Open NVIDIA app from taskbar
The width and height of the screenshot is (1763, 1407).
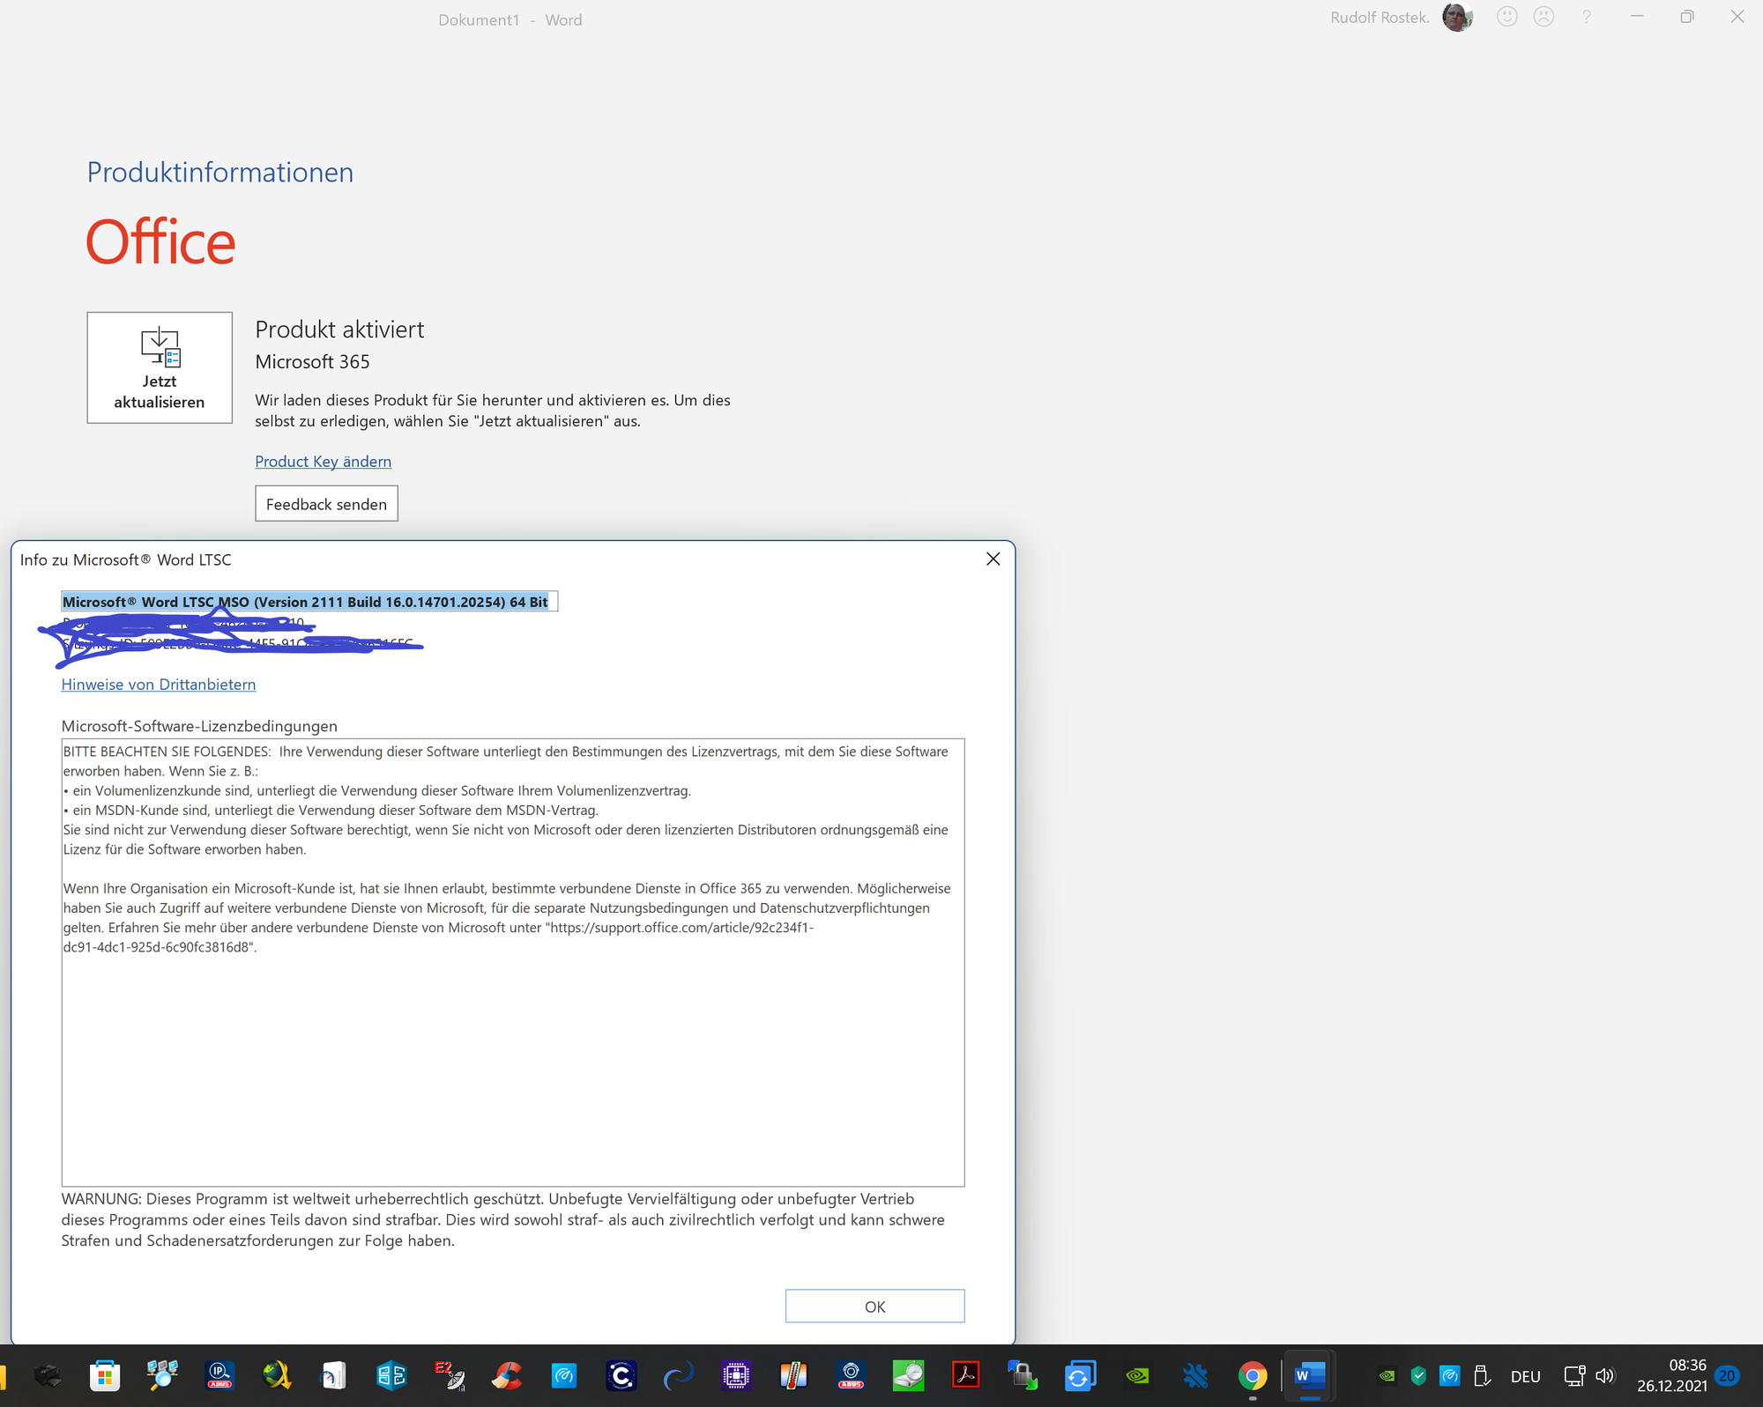(x=1138, y=1376)
